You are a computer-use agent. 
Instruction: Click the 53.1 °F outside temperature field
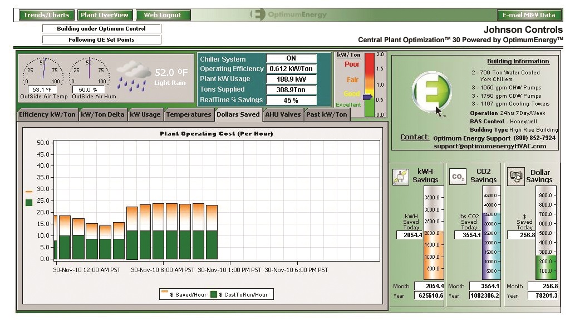(42, 89)
